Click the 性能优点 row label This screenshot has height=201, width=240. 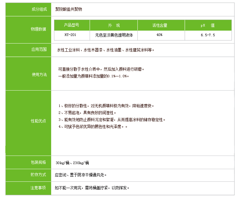pos(39,121)
